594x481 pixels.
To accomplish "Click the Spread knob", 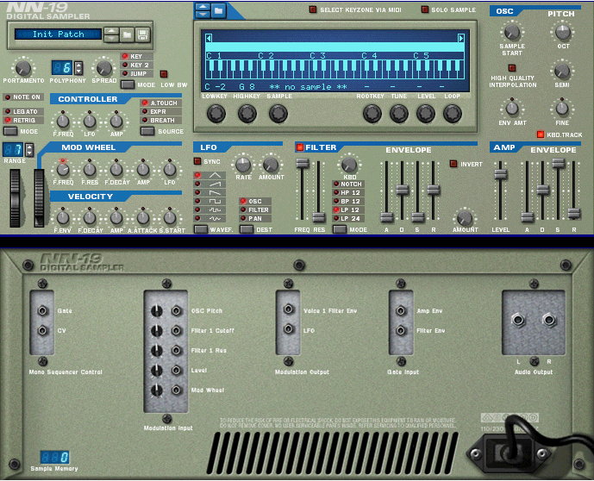I will pos(103,68).
